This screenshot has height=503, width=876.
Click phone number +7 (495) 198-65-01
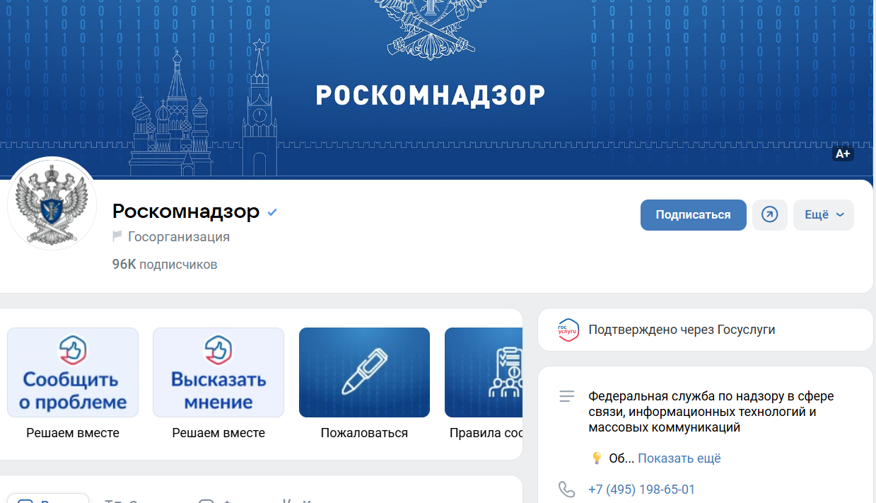(x=641, y=490)
